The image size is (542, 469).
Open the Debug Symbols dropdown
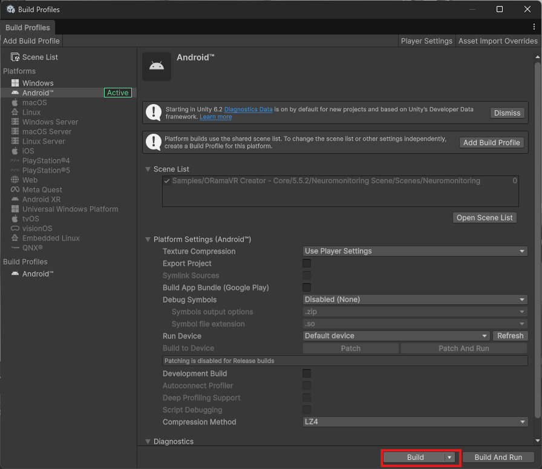coord(415,300)
